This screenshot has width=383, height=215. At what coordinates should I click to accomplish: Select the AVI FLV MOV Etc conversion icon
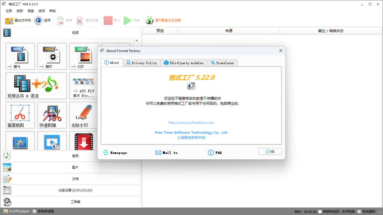point(84,86)
